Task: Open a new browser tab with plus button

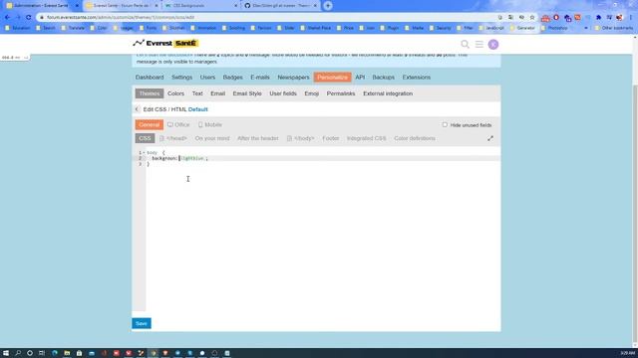Action: [328, 6]
